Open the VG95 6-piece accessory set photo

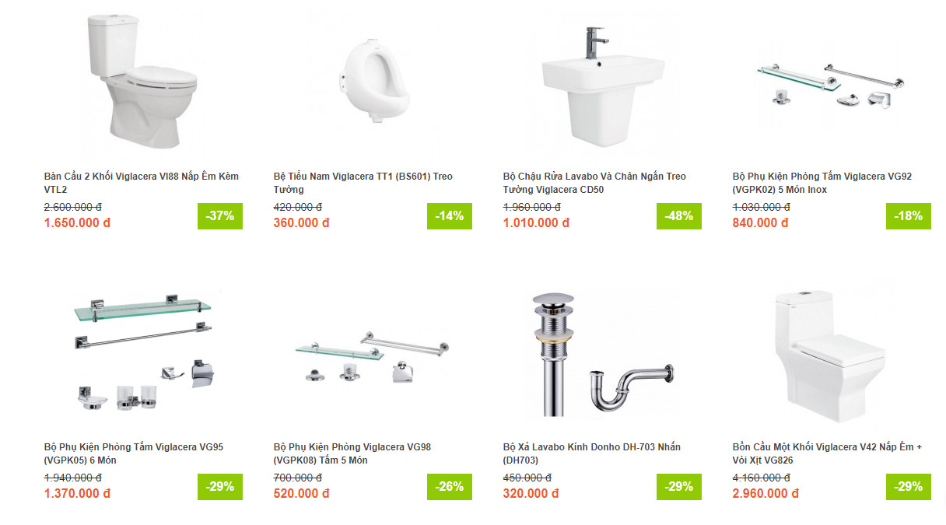(143, 352)
